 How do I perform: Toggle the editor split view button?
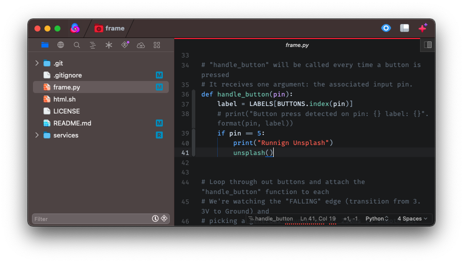[x=428, y=45]
